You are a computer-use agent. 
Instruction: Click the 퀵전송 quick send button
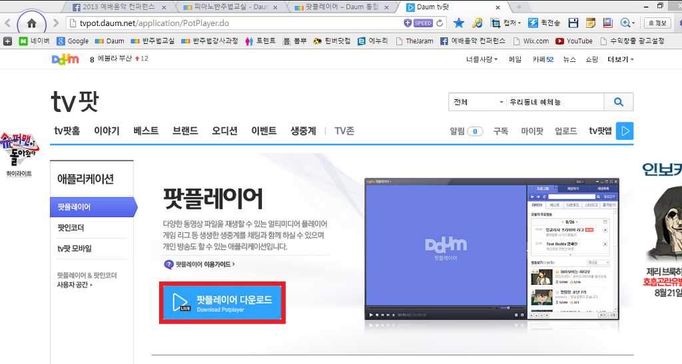click(543, 23)
